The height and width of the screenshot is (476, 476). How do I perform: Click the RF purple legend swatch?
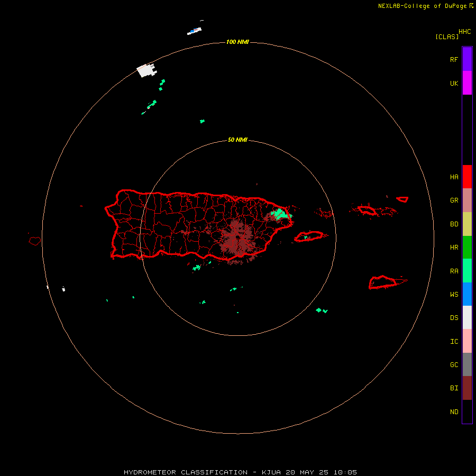click(x=467, y=59)
